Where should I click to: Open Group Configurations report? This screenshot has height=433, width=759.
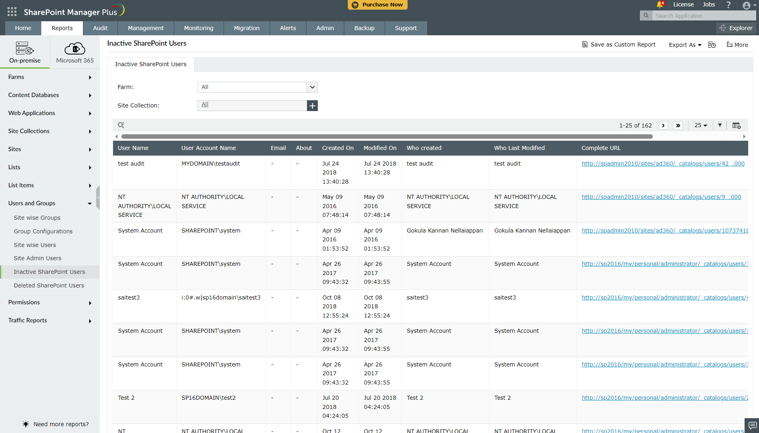pyautogui.click(x=43, y=231)
